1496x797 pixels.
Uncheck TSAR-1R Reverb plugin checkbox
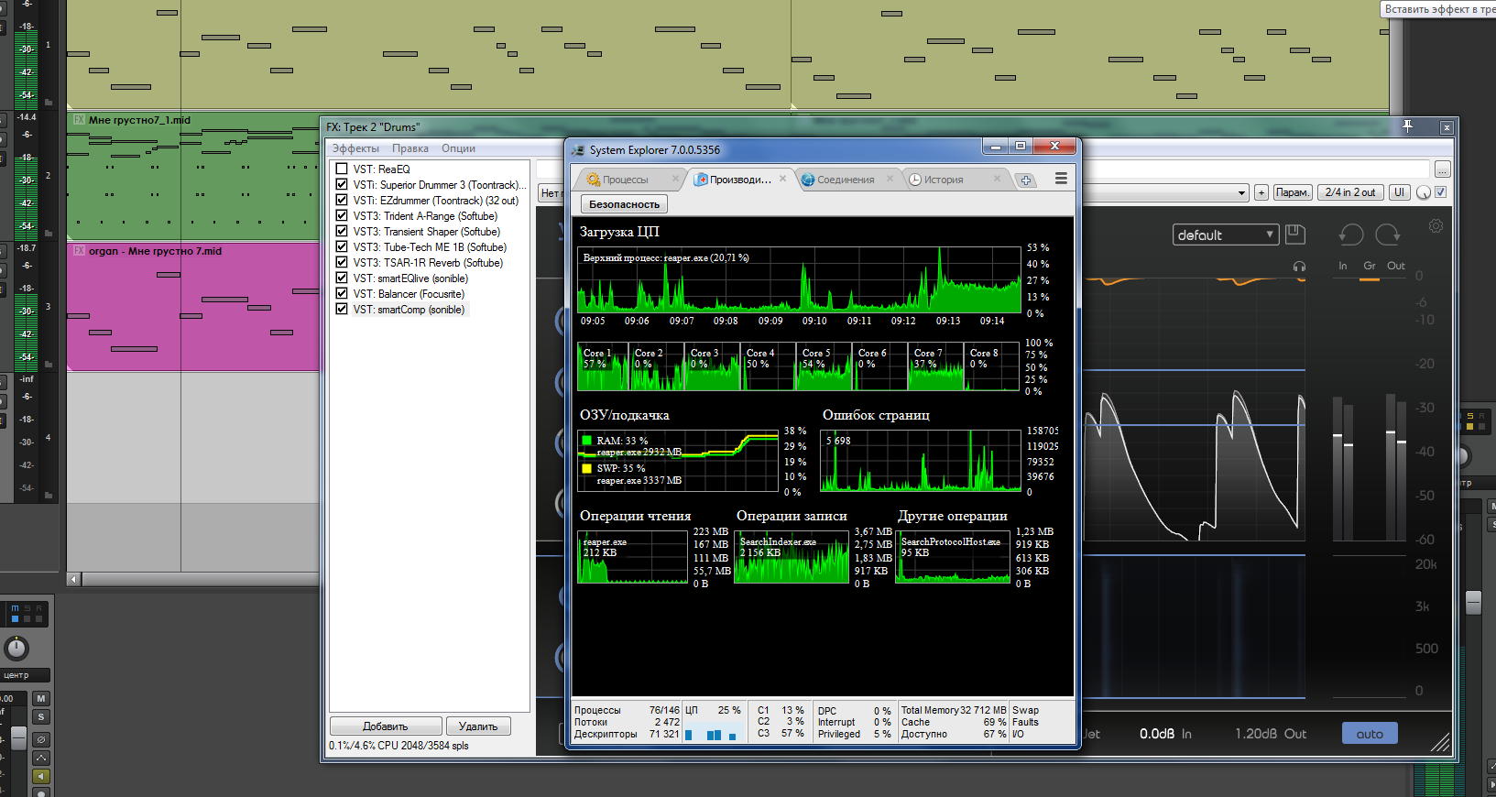tap(342, 263)
